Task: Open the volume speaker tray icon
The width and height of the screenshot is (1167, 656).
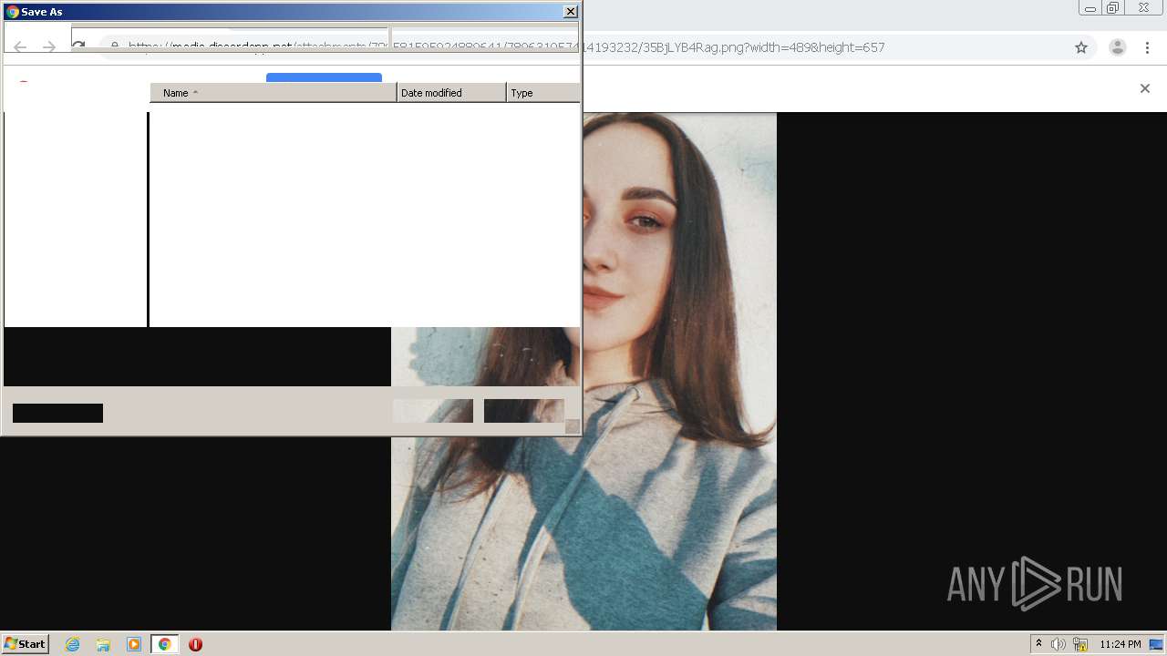Action: click(1058, 644)
